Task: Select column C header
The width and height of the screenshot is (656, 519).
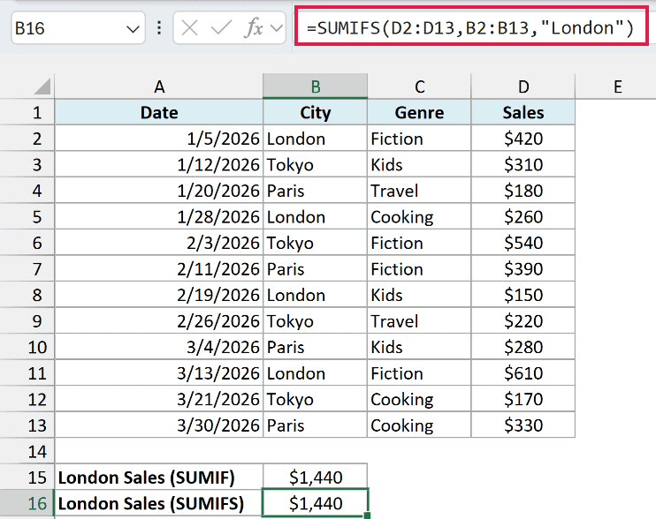Action: pos(419,86)
